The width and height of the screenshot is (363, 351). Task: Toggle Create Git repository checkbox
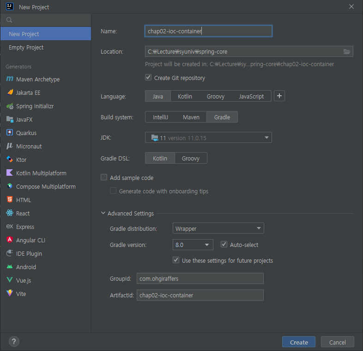[148, 77]
